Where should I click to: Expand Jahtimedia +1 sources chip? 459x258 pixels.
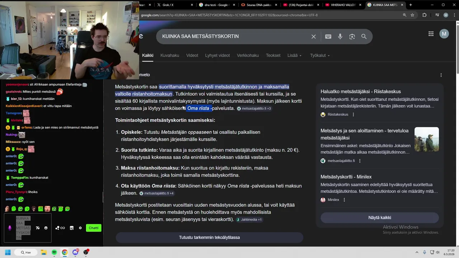[x=249, y=220]
